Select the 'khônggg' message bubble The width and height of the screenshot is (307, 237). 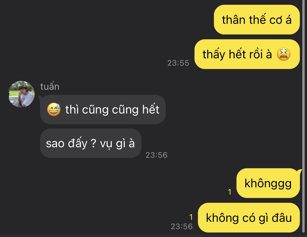coord(268,183)
